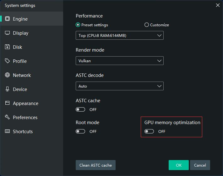The width and height of the screenshot is (223, 176).
Task: Enable GPU memory optimization toggle
Action: coord(149,131)
